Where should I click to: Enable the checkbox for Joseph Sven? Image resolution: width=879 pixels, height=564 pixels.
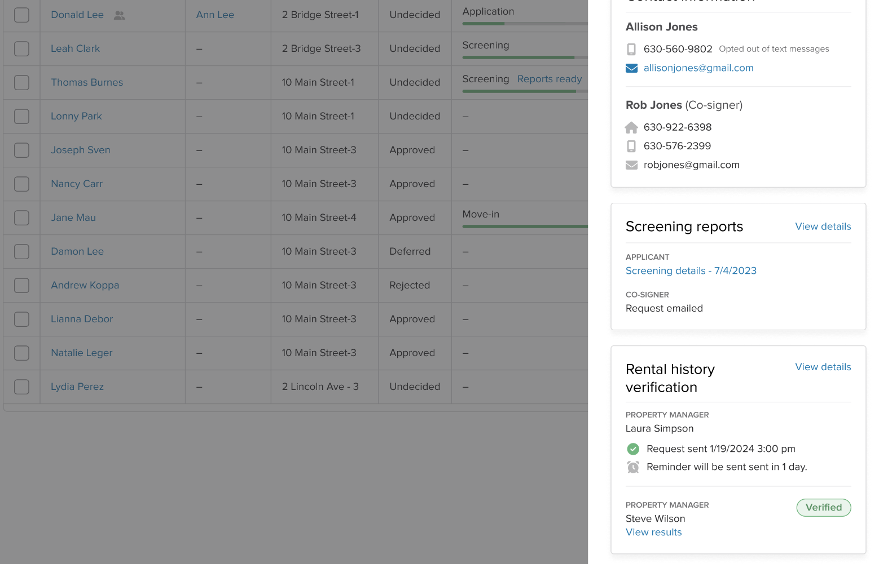(x=21, y=150)
